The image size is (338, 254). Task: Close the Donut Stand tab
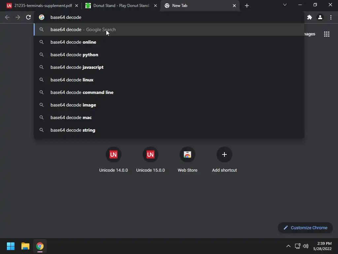[155, 6]
